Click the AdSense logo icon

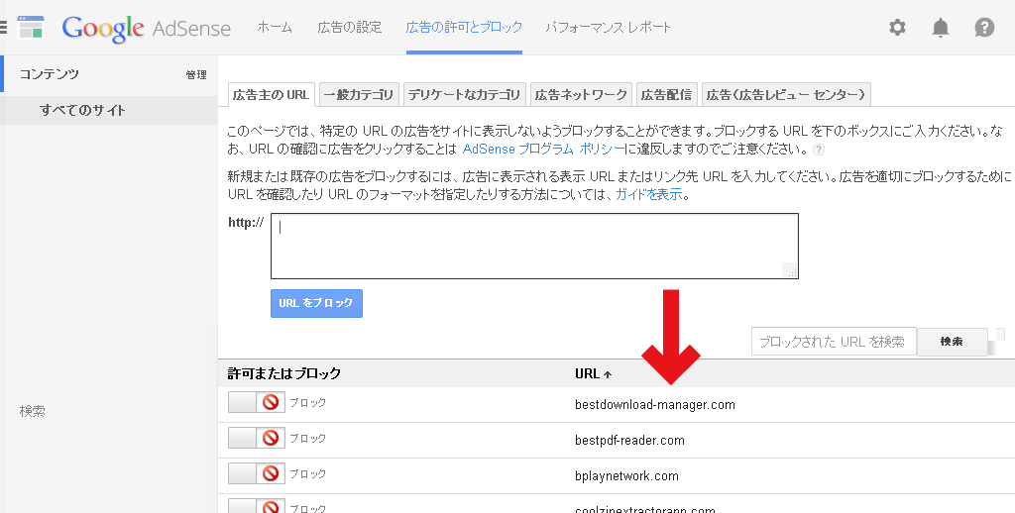pyautogui.click(x=31, y=28)
